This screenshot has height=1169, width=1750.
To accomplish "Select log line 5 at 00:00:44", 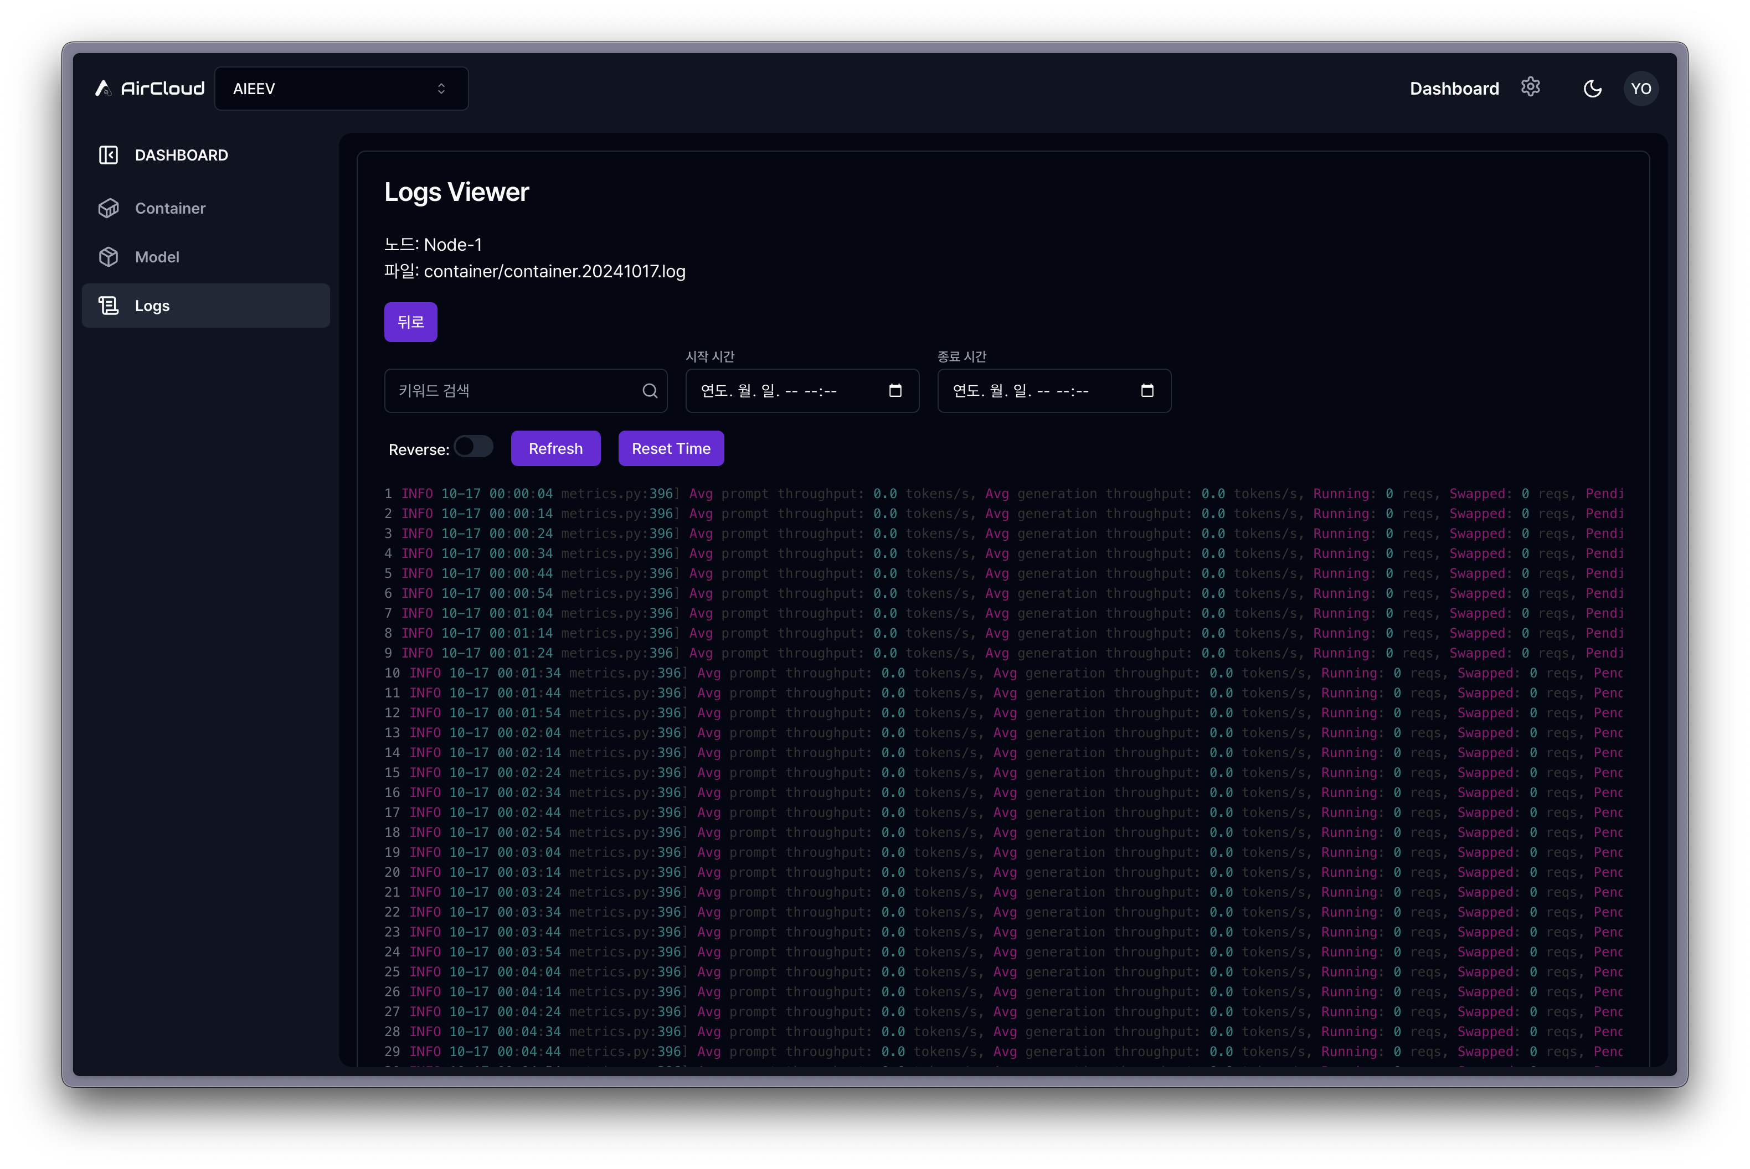I will 1004,573.
